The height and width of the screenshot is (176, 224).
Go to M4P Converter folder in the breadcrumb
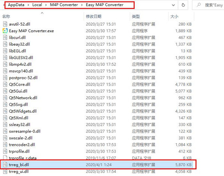click(64, 5)
